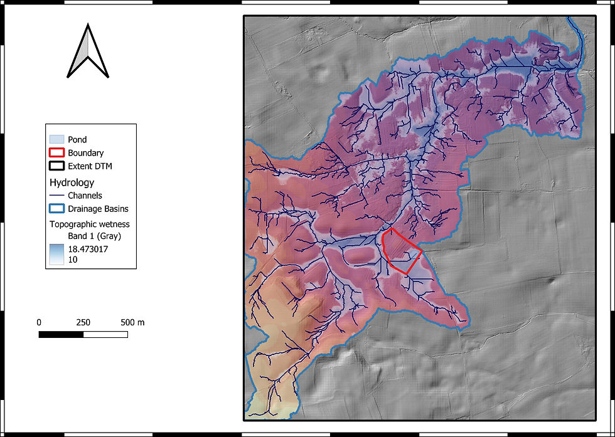Click the 'Pond' legend label

77,140
